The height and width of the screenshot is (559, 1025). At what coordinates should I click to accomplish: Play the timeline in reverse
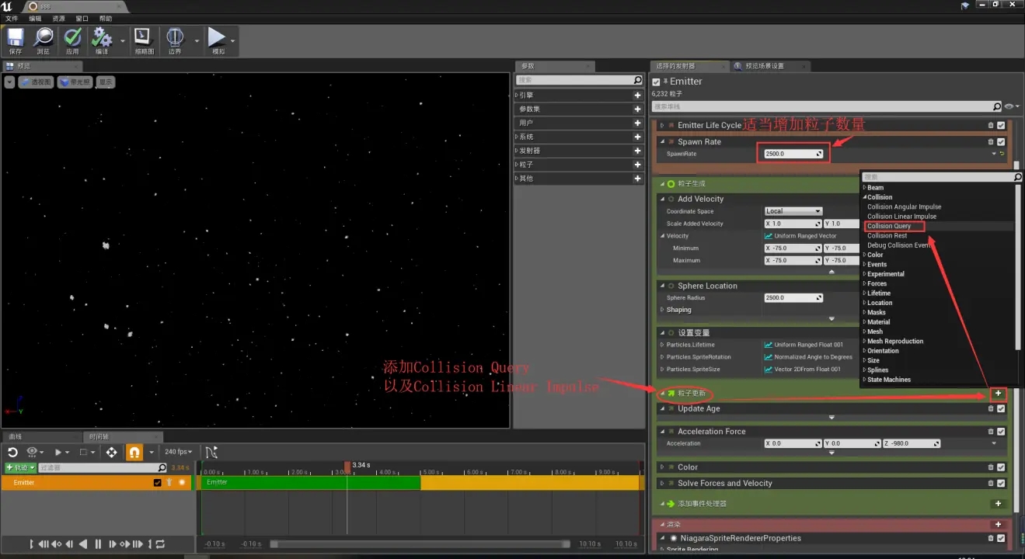click(x=84, y=544)
